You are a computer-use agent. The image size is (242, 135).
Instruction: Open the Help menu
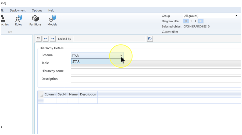click(x=51, y=10)
